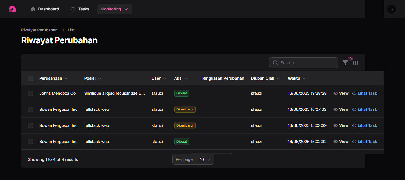Click eye icon of View in 15:03:39 row

pos(336,125)
